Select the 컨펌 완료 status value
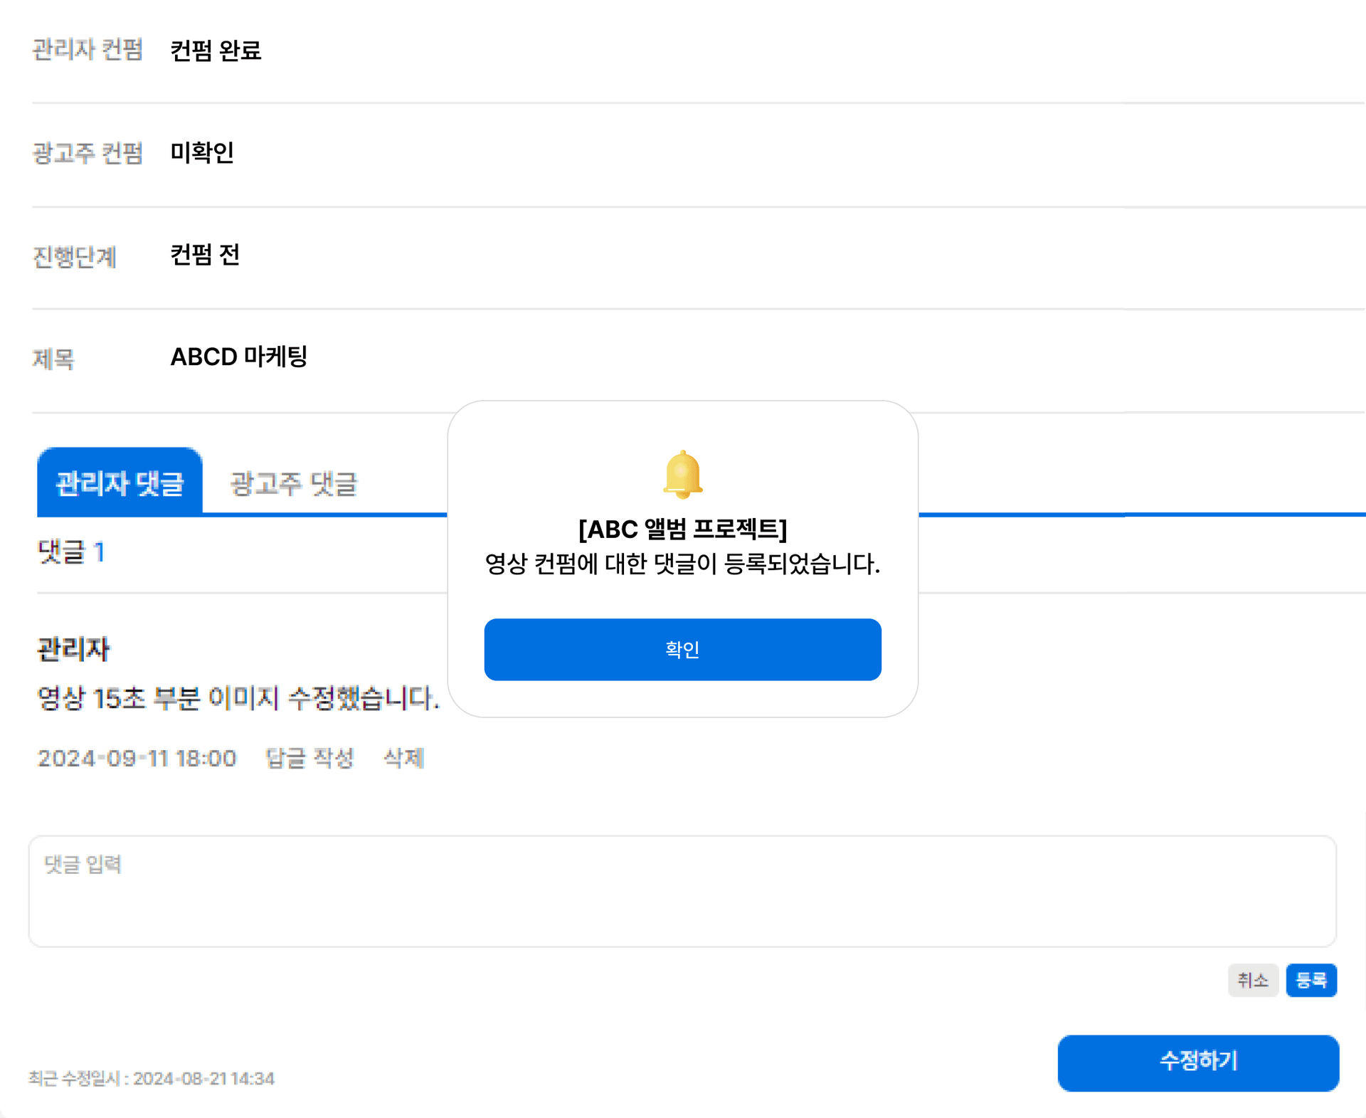This screenshot has height=1118, width=1366. pos(216,51)
